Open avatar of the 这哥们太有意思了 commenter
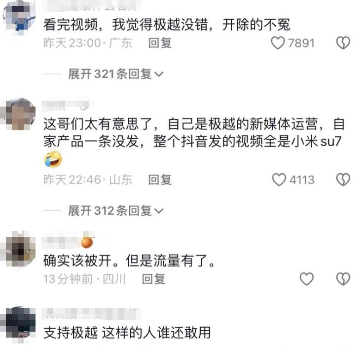Viewport: 364px width, 345px height. [x=19, y=114]
